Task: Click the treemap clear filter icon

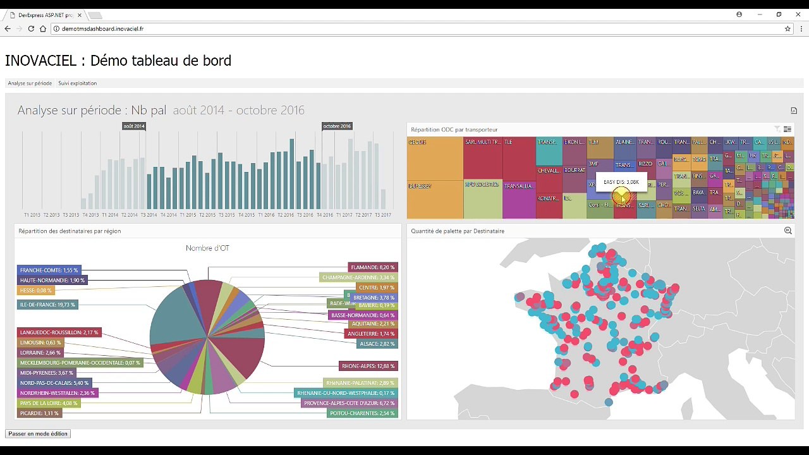Action: point(777,129)
